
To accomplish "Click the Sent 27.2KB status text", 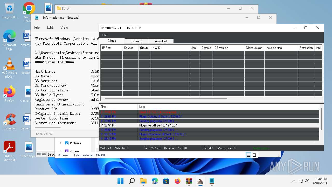I will click(x=152, y=148).
